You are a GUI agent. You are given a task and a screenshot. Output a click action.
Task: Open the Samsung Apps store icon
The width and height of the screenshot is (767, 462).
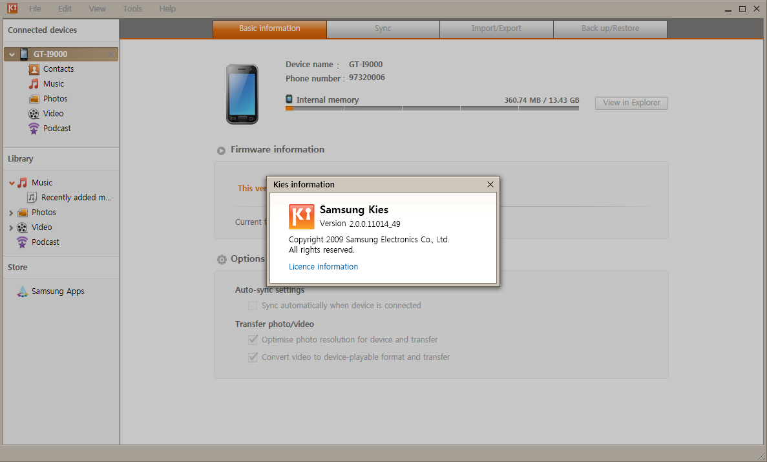click(23, 291)
